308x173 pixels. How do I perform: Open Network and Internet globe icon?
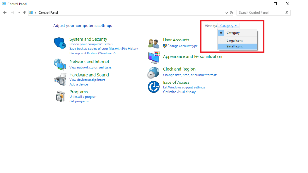coord(60,64)
